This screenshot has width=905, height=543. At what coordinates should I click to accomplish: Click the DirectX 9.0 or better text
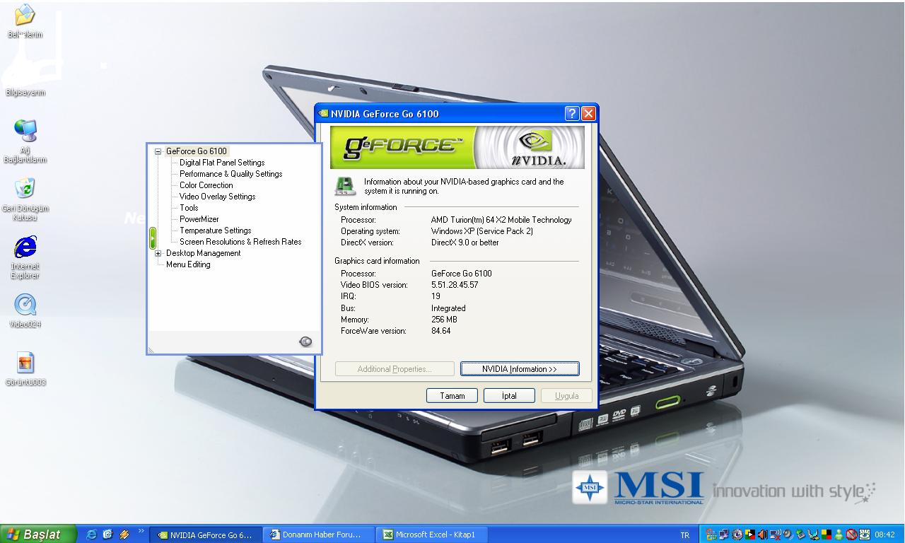465,243
